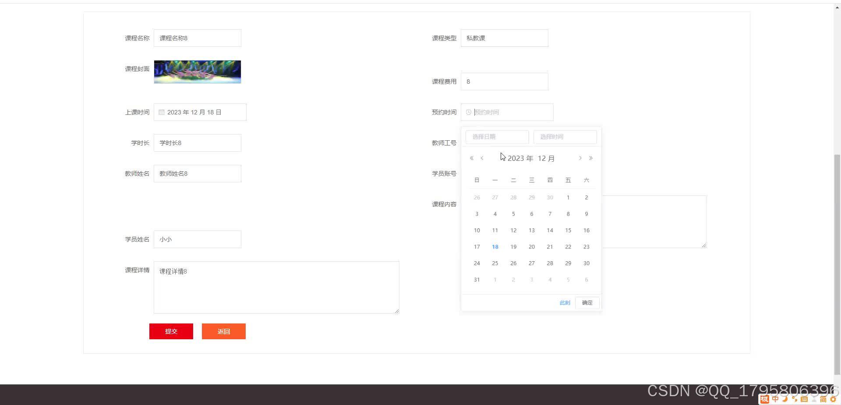The width and height of the screenshot is (841, 405).
Task: Click the previous year double-arrow in the calendar
Action: point(472,158)
